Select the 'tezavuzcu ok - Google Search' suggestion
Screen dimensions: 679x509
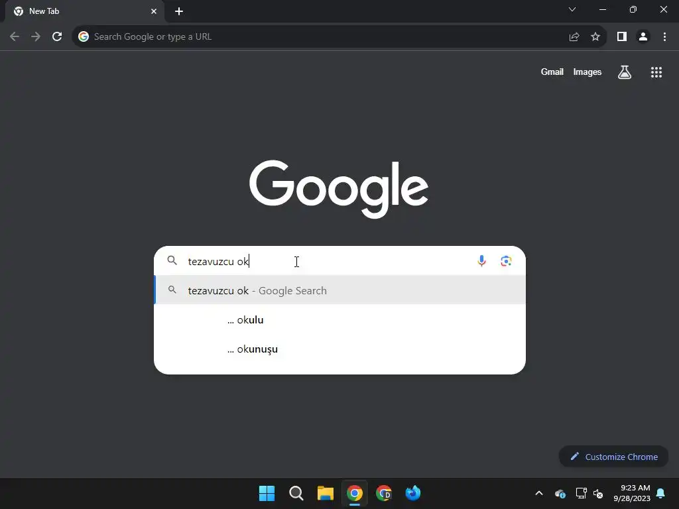pos(340,290)
